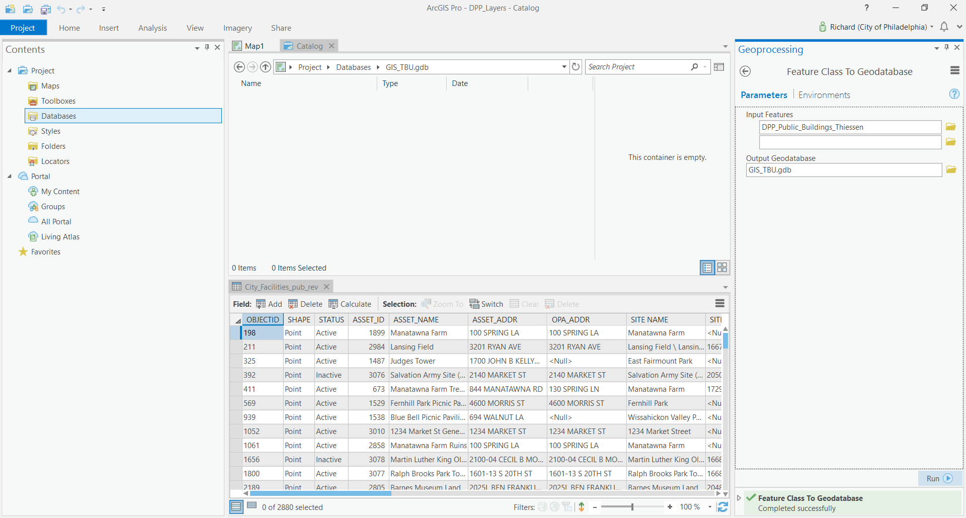Close the Catalog view tab
This screenshot has width=966, height=518.
pos(332,46)
